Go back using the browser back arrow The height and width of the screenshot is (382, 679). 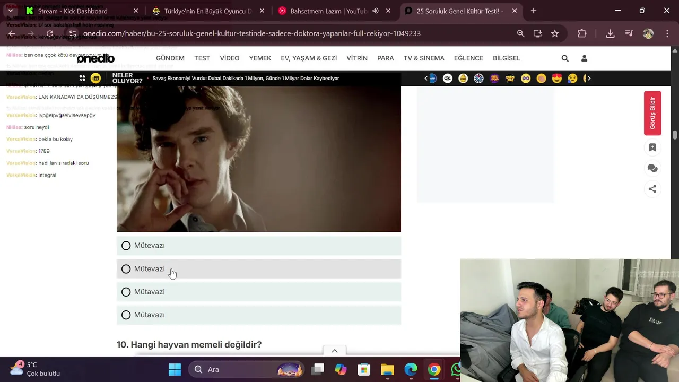[x=12, y=33]
